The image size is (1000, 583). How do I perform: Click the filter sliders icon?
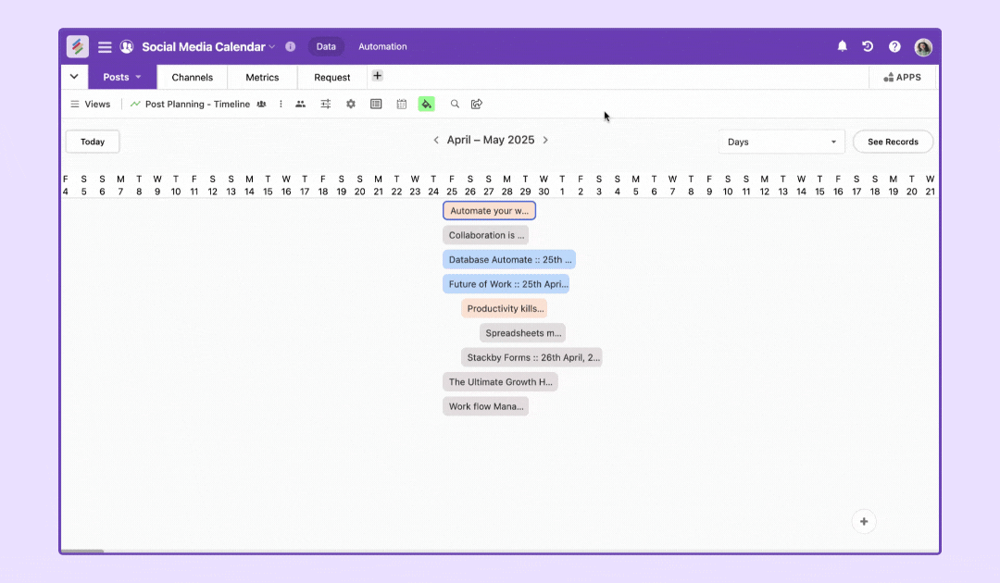[x=326, y=105]
